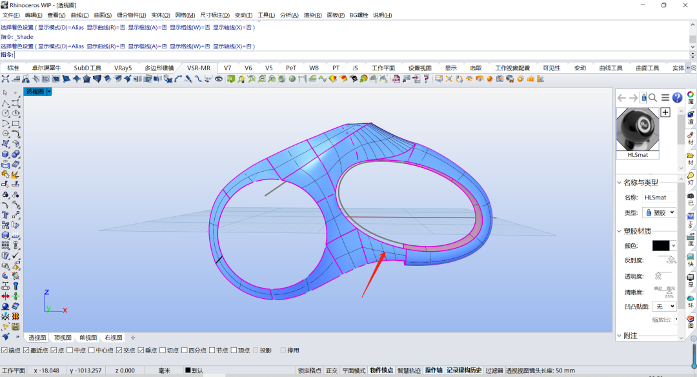The width and height of the screenshot is (697, 377).
Task: Add new material with plus button
Action: click(x=665, y=112)
